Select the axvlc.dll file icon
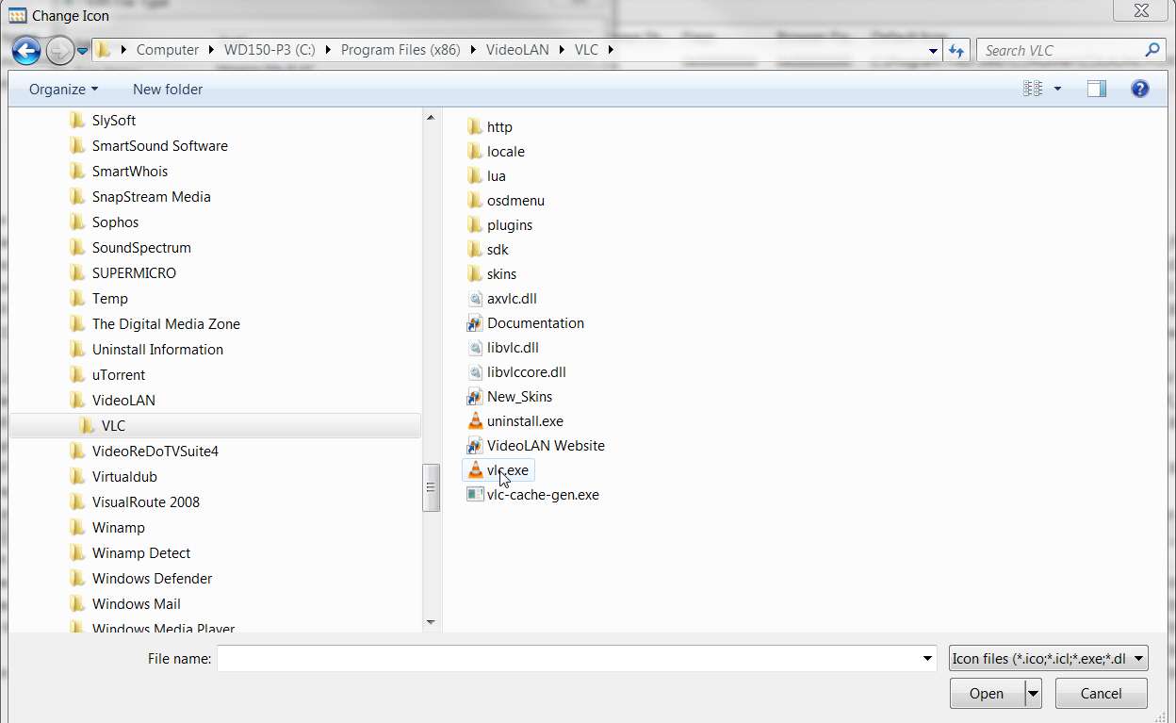 tap(475, 298)
